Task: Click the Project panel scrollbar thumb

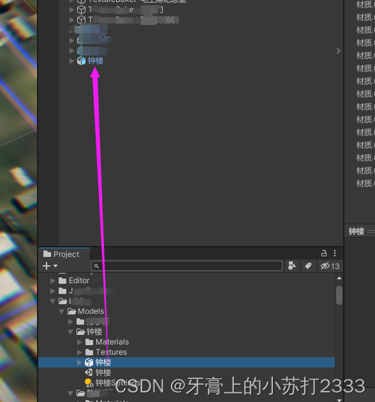Action: coord(339,295)
